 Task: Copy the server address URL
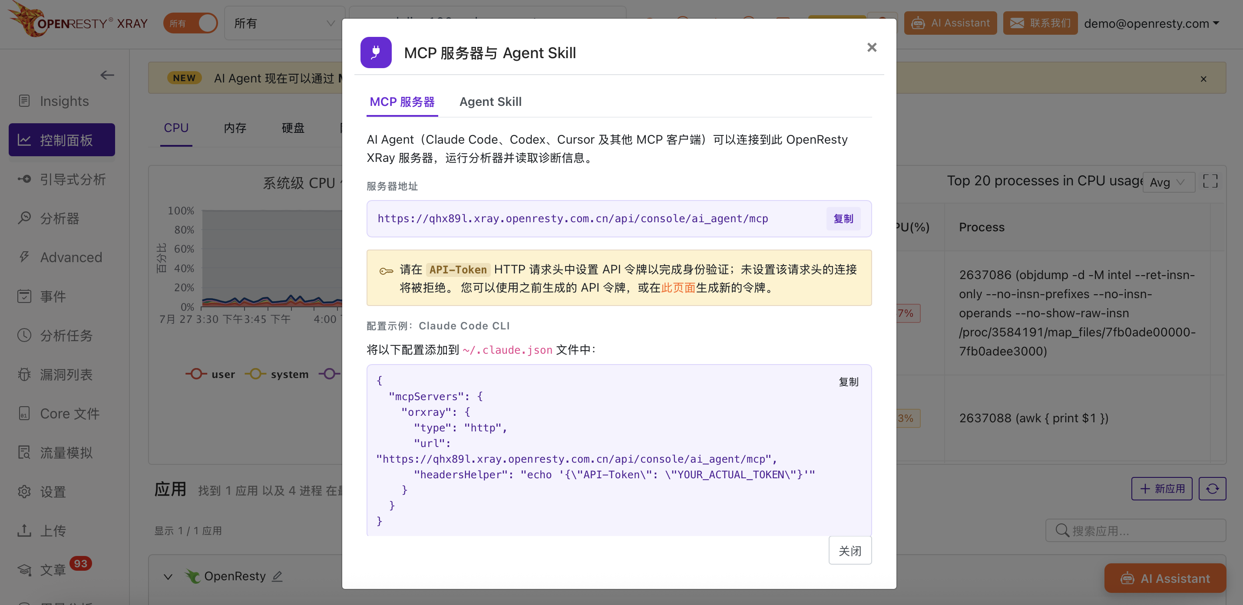[843, 219]
